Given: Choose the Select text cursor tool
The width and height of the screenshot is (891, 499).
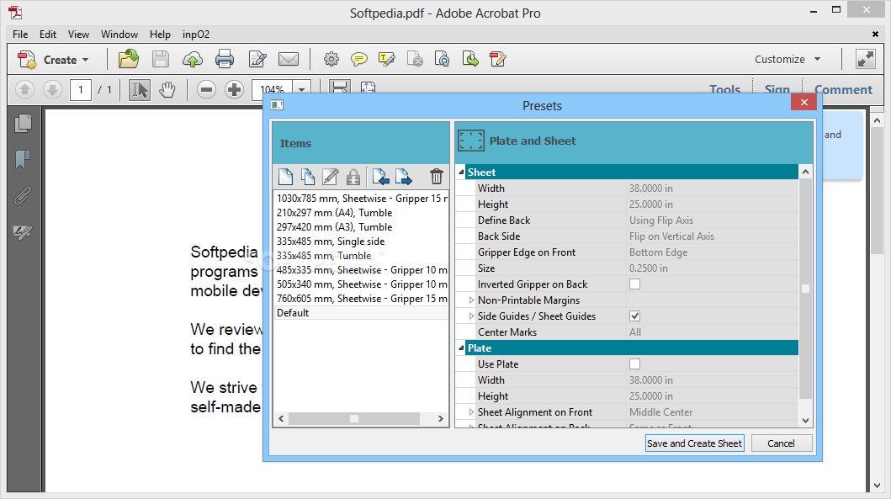Looking at the screenshot, I should [139, 90].
